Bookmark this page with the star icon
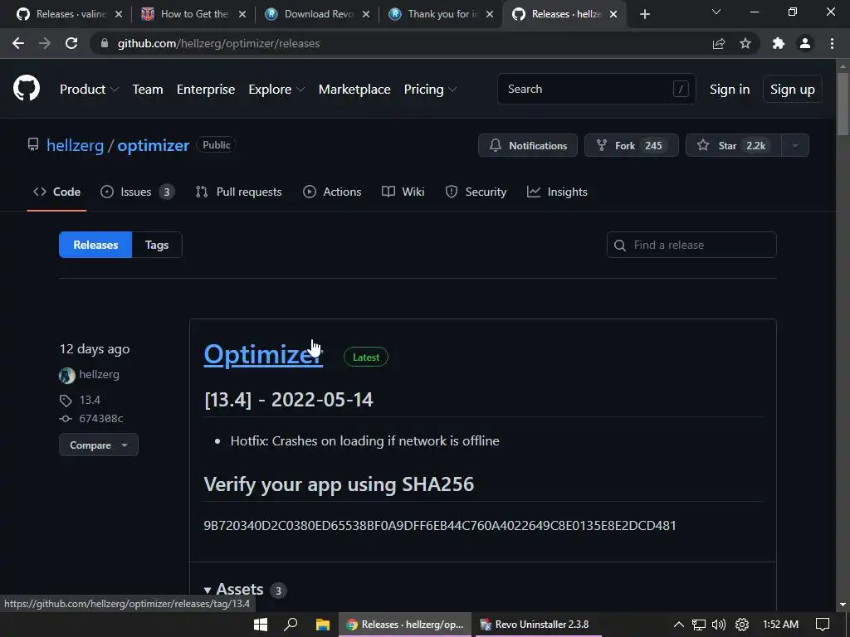The width and height of the screenshot is (850, 637). 745,43
